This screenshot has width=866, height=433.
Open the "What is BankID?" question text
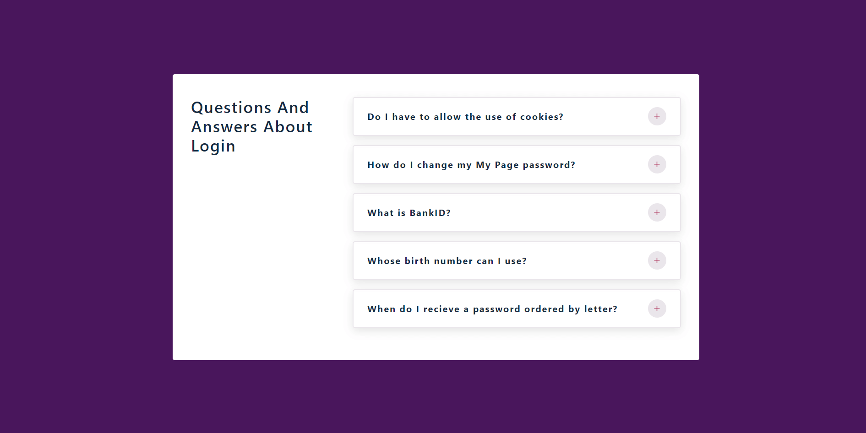click(408, 213)
